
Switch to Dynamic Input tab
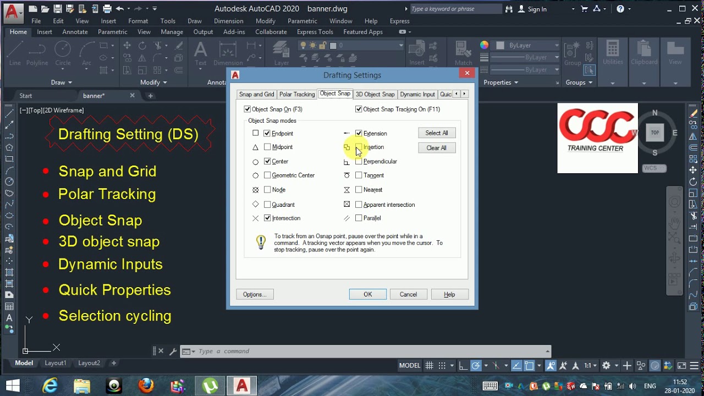[417, 94]
